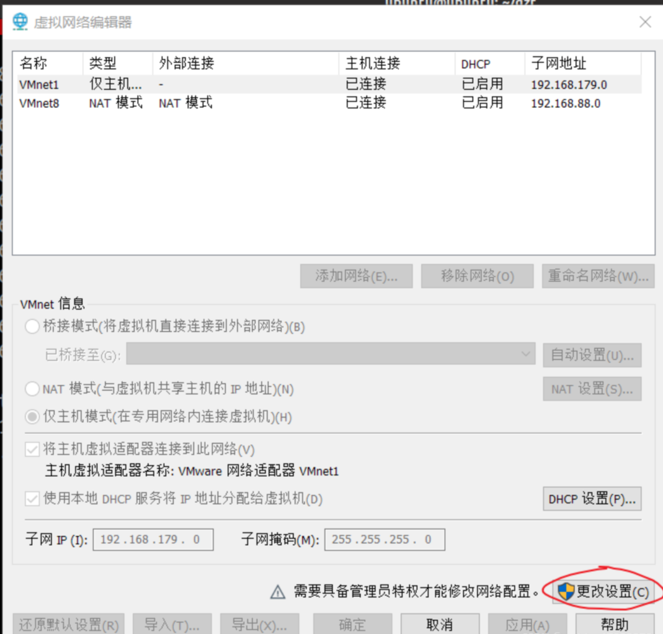
Task: Click 应用(A) button
Action: (x=527, y=624)
